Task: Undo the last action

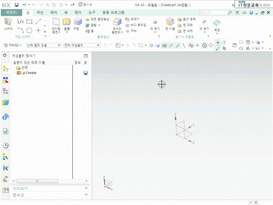Action: [x=24, y=5]
